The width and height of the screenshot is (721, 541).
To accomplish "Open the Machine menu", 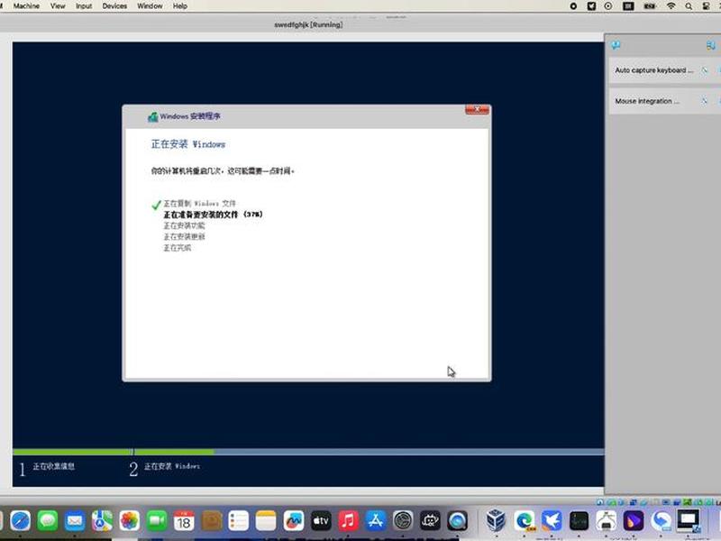I will pos(26,6).
